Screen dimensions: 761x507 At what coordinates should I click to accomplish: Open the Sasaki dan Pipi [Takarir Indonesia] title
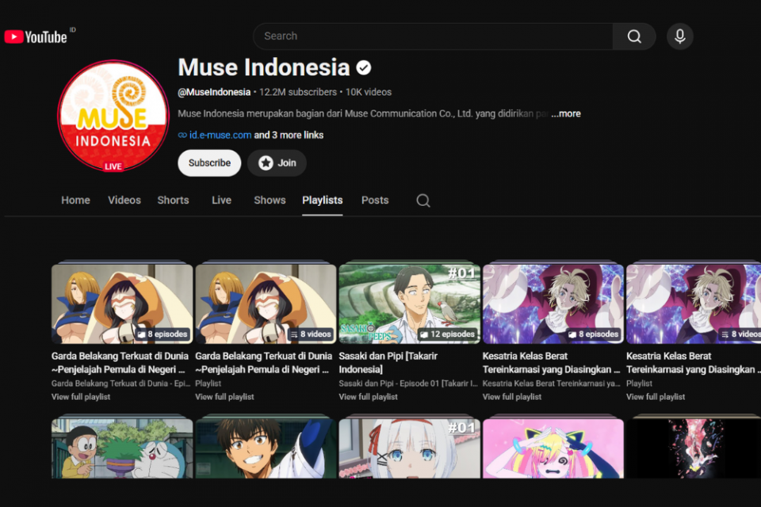click(388, 363)
